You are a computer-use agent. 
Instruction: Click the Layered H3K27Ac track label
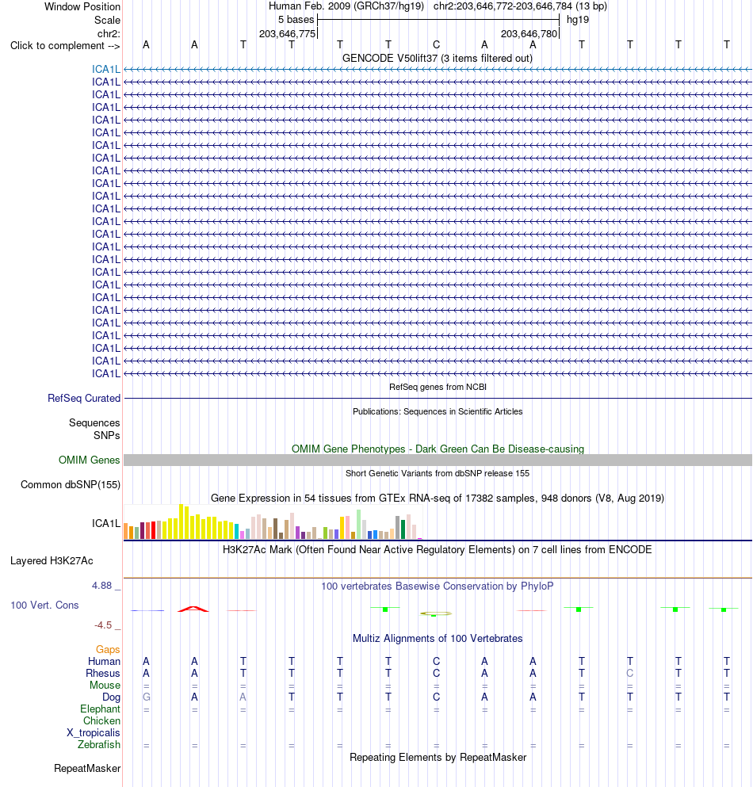click(x=52, y=560)
